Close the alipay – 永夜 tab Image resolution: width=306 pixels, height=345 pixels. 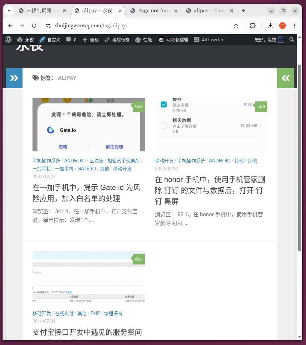click(x=120, y=10)
